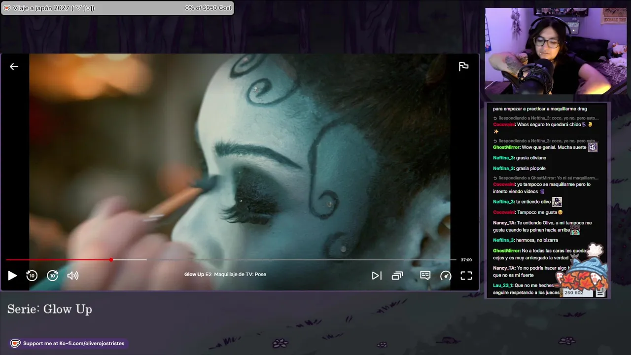Skip to the next episode

click(x=377, y=276)
